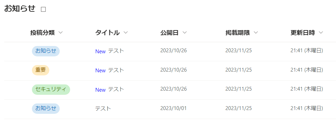Image resolution: width=336 pixels, height=137 pixels.
Task: Open the テスト item published 2023/10/01
Action: [x=103, y=108]
